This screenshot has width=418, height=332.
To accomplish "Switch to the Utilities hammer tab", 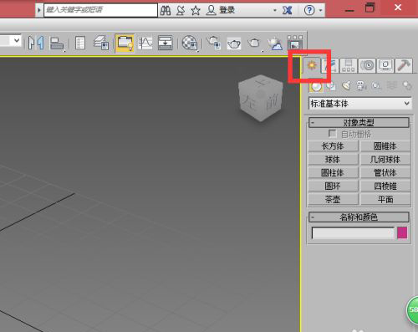I will (x=404, y=65).
